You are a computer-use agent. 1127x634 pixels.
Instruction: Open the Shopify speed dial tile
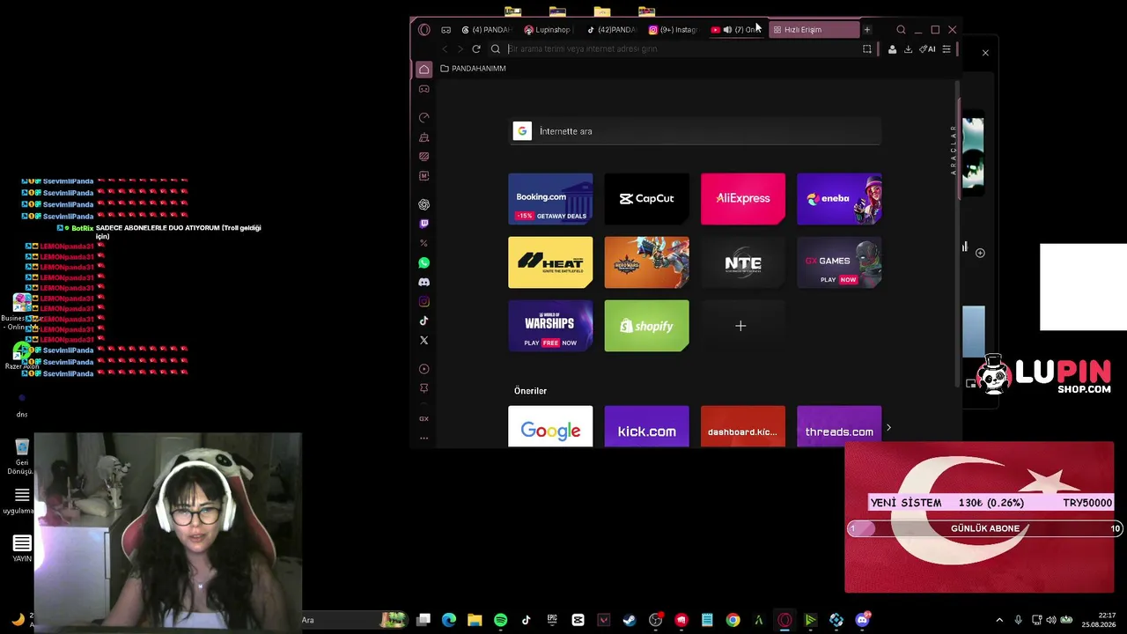click(x=646, y=326)
